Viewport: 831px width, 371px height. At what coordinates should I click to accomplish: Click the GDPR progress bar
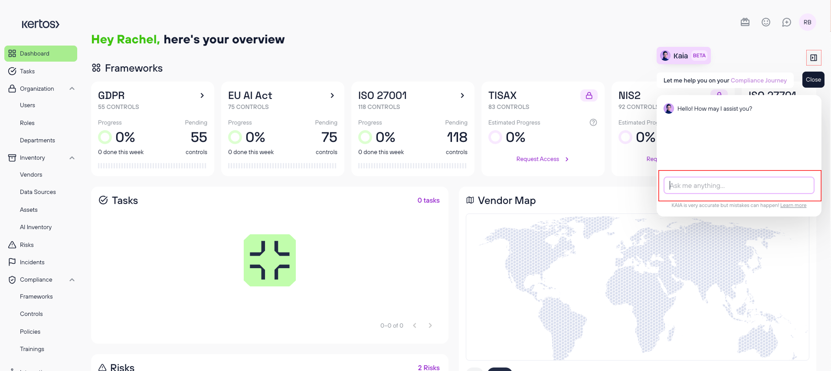point(152,166)
